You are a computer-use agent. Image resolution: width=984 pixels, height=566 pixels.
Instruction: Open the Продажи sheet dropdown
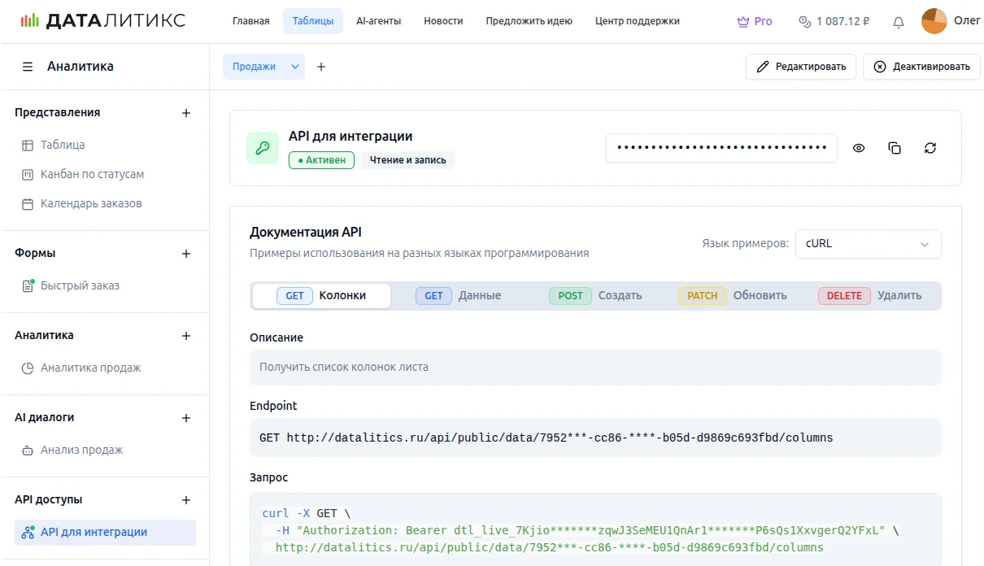pos(263,66)
